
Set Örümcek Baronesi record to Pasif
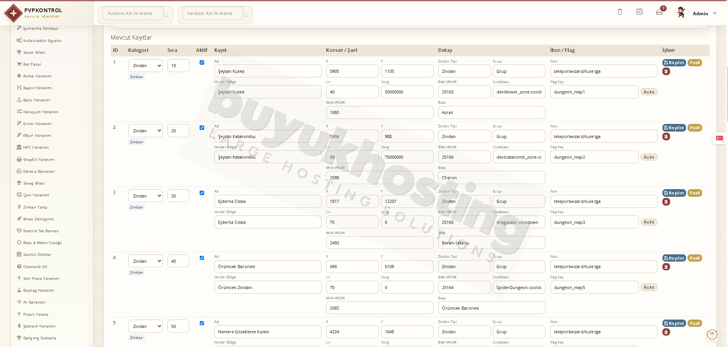[695, 258]
